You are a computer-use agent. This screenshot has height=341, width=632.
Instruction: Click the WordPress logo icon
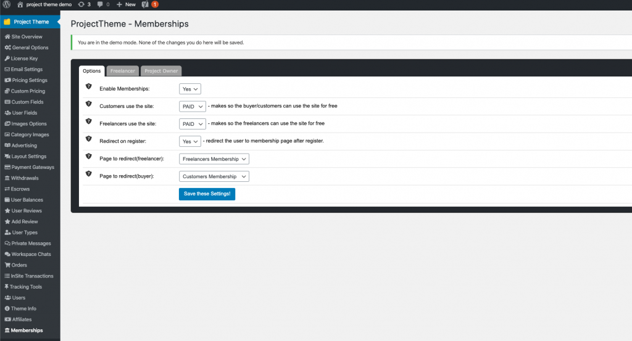(6, 4)
